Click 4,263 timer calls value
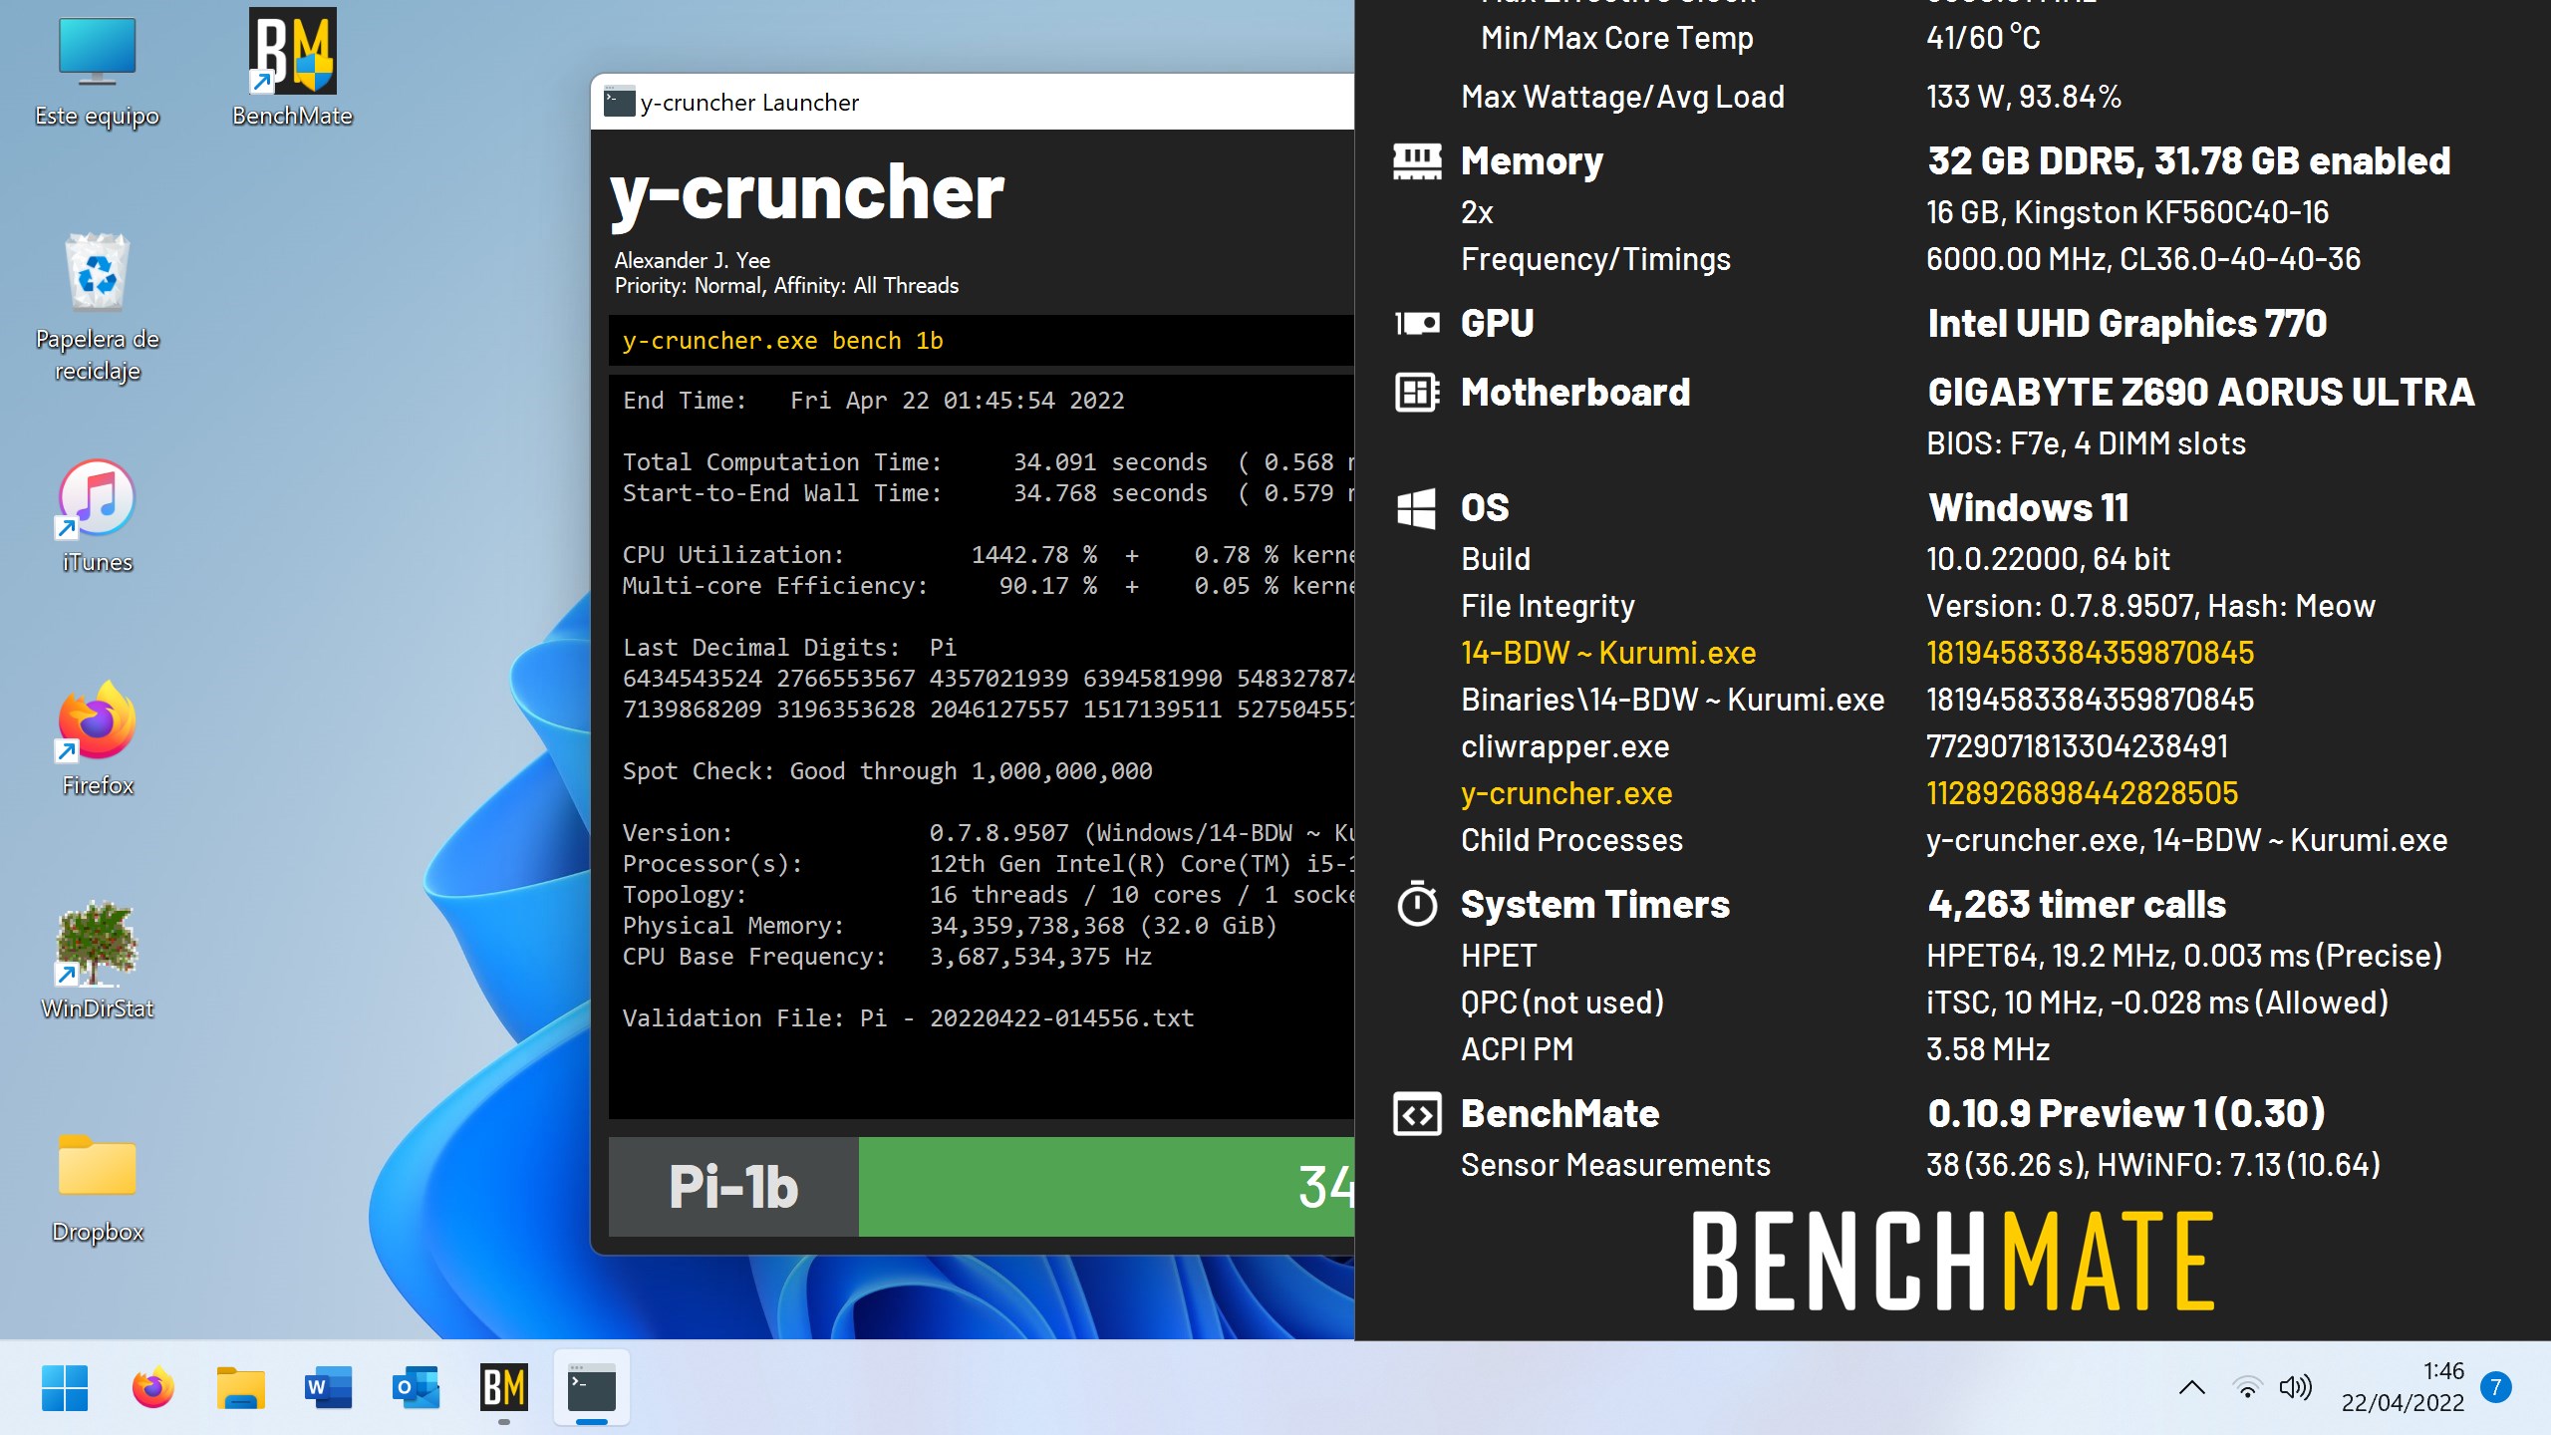This screenshot has width=2551, height=1435. 2077,905
